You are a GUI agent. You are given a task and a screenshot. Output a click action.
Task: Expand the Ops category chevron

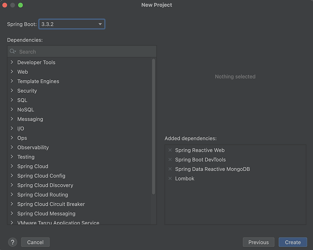(12, 138)
